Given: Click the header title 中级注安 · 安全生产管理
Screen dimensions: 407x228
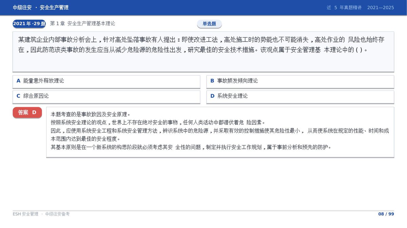Looking at the screenshot, I should pos(41,7).
